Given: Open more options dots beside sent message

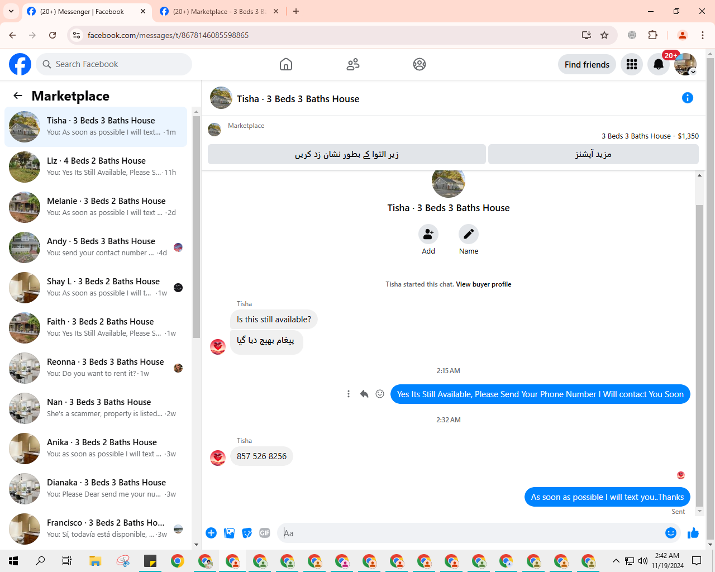Looking at the screenshot, I should coord(349,394).
